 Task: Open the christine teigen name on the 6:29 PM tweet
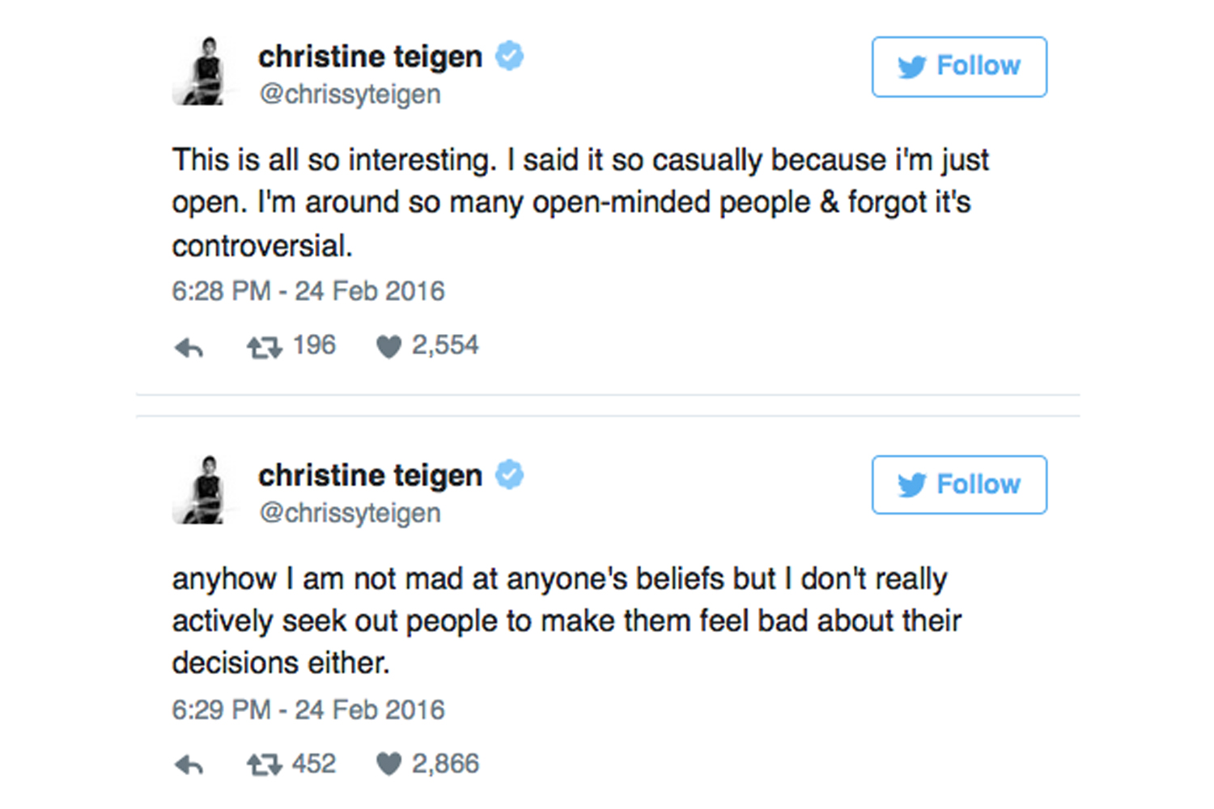(x=370, y=476)
